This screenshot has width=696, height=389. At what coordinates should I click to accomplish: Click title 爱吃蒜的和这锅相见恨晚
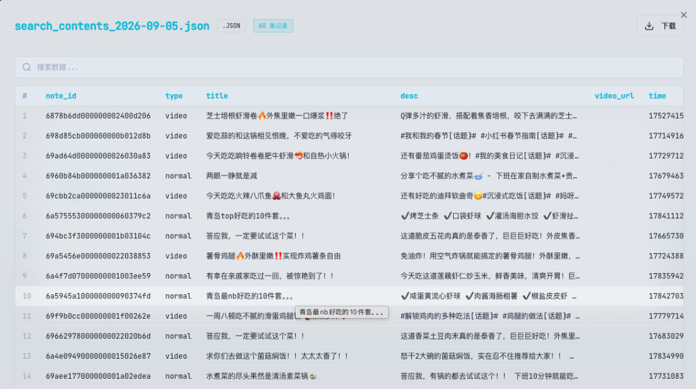[x=279, y=136]
